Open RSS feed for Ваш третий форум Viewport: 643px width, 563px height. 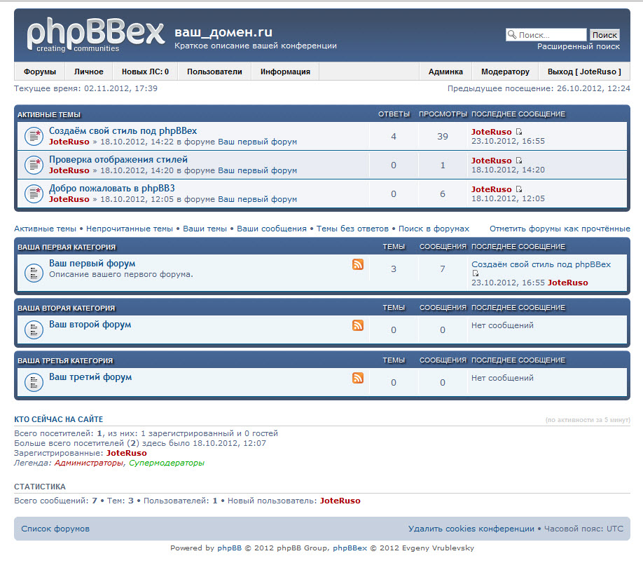358,378
